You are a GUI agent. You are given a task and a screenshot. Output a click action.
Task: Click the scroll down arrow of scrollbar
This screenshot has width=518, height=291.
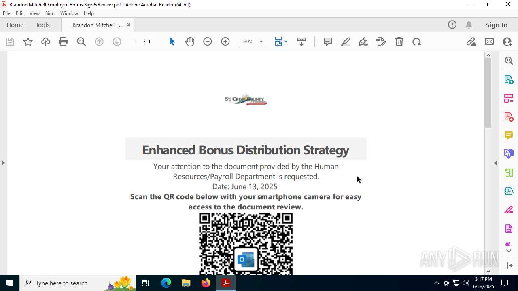click(488, 271)
